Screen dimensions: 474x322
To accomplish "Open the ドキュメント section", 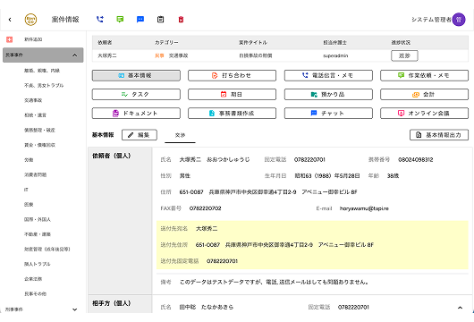I will (136, 114).
